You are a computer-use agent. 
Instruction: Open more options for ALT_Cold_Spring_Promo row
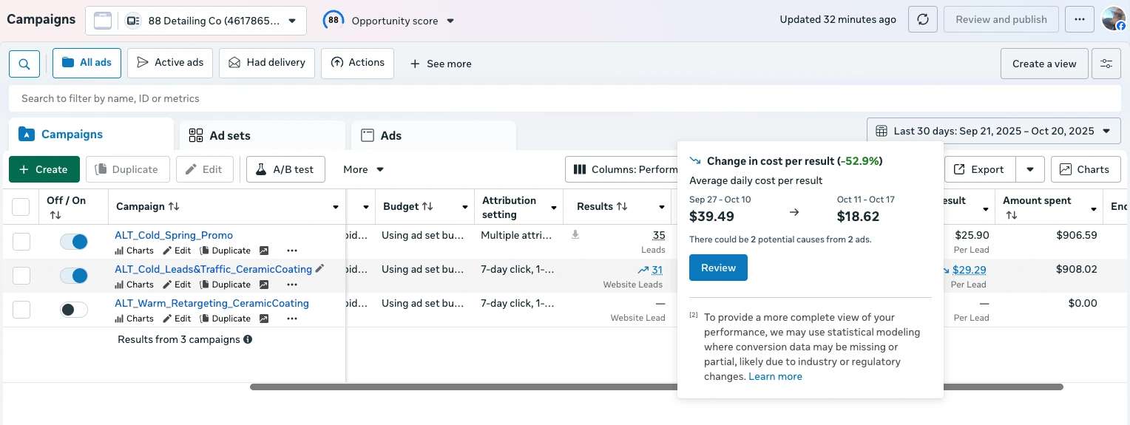coord(292,251)
